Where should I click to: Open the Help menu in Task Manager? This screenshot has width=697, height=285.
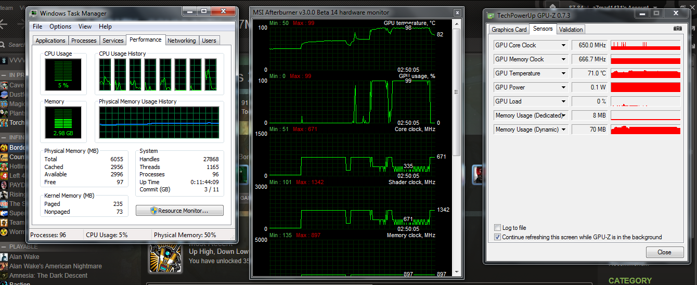click(105, 27)
